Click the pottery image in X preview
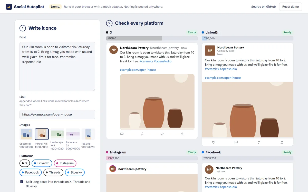Image resolution: width=308 pixels, height=192 pixels. [x=157, y=102]
